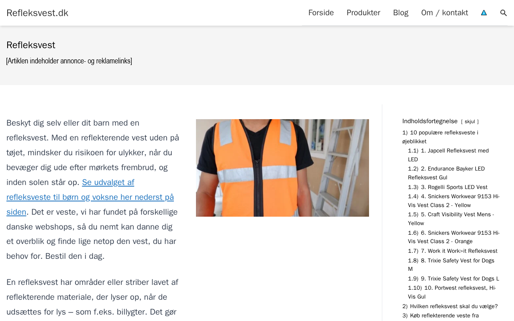514x321 pixels.
Task: Open the Blog page
Action: 401,13
